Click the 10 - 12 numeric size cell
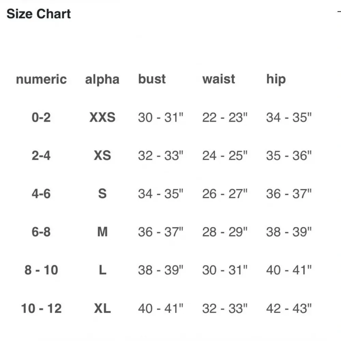The image size is (341, 341). click(41, 309)
